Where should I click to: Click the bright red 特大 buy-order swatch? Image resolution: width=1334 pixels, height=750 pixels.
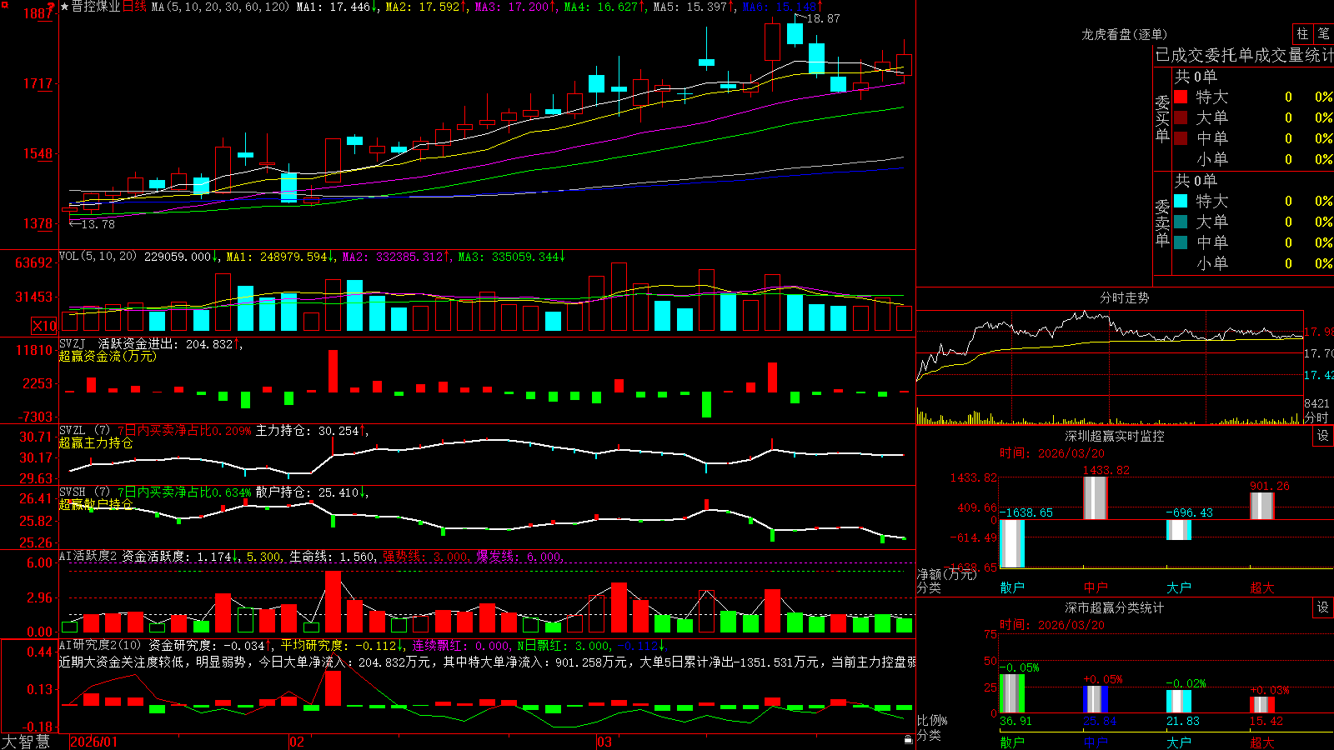1181,97
